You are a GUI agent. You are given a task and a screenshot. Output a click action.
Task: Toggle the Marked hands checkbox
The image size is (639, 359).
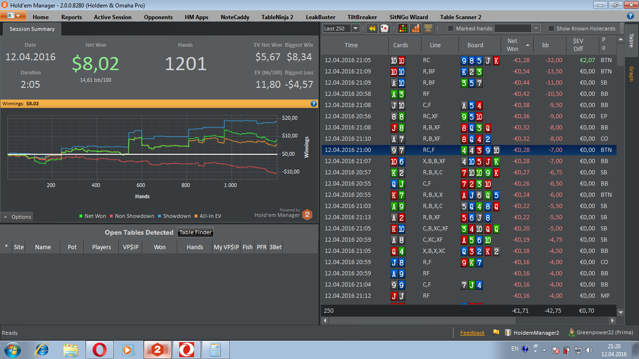click(x=451, y=29)
